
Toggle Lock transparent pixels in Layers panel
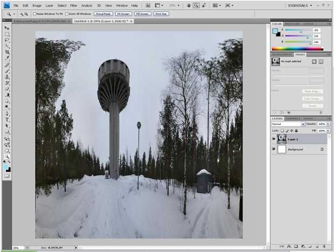pyautogui.click(x=282, y=131)
